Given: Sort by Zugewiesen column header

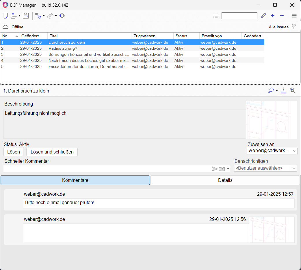Looking at the screenshot, I should point(153,36).
